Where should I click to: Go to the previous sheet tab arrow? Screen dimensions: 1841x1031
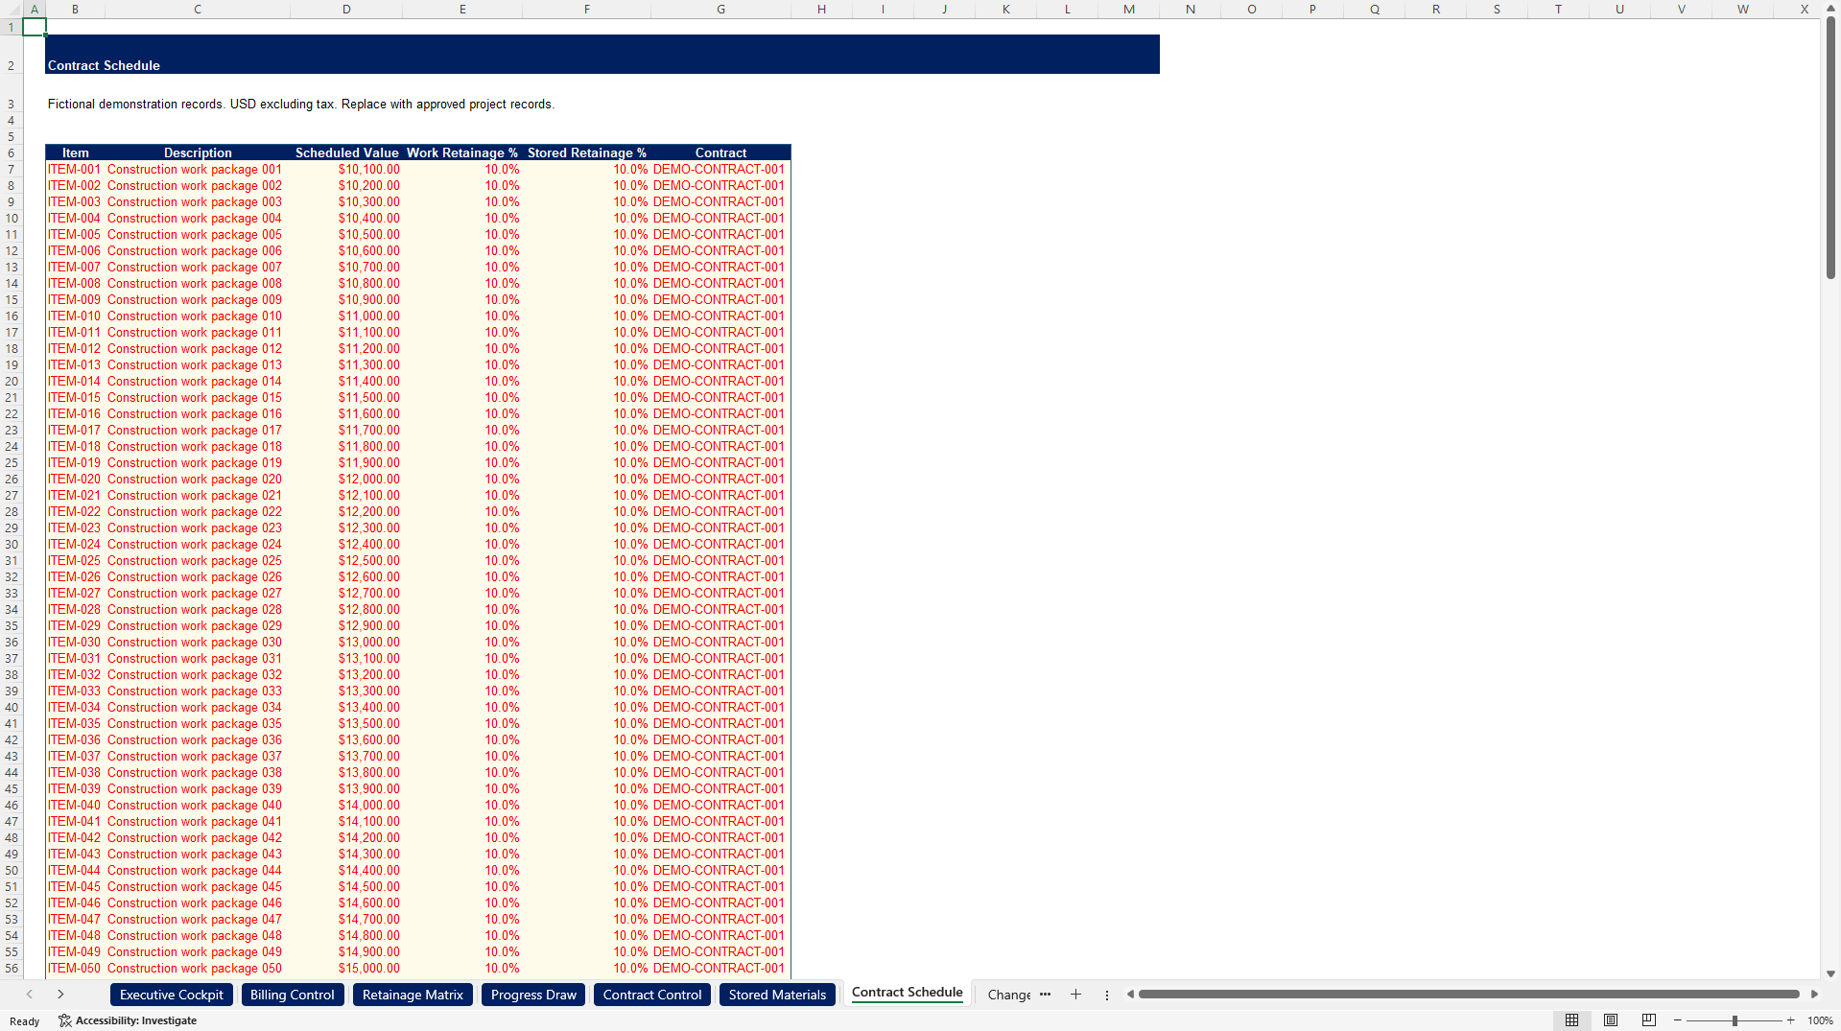(x=30, y=995)
